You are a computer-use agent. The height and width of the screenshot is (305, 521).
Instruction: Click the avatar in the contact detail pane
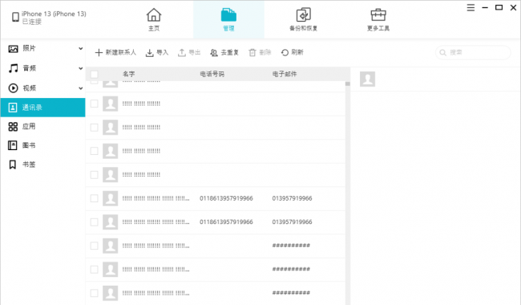(x=367, y=79)
